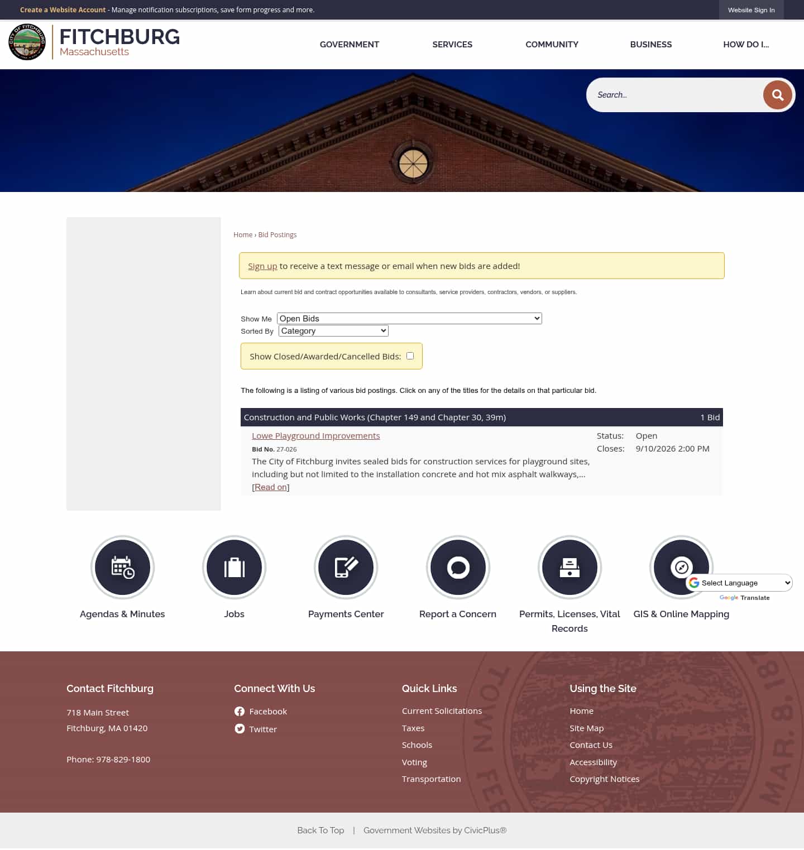Click into the Search input field

tap(676, 95)
